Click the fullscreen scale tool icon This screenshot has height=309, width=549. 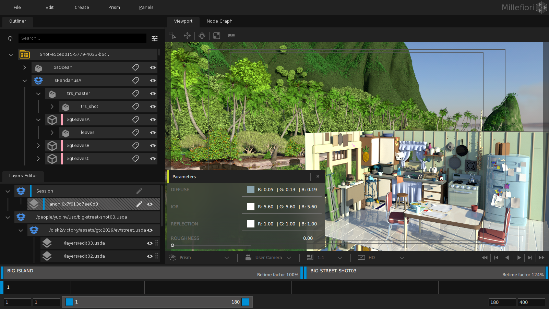click(217, 36)
